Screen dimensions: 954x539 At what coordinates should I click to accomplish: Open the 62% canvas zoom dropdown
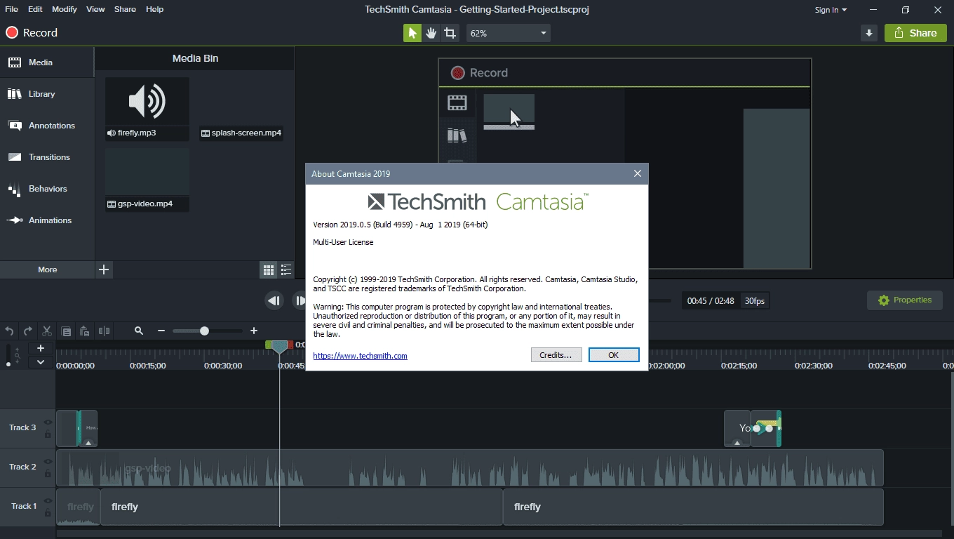509,33
